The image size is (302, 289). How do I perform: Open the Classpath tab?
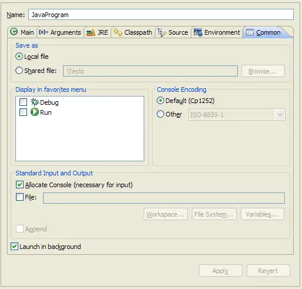click(x=133, y=32)
